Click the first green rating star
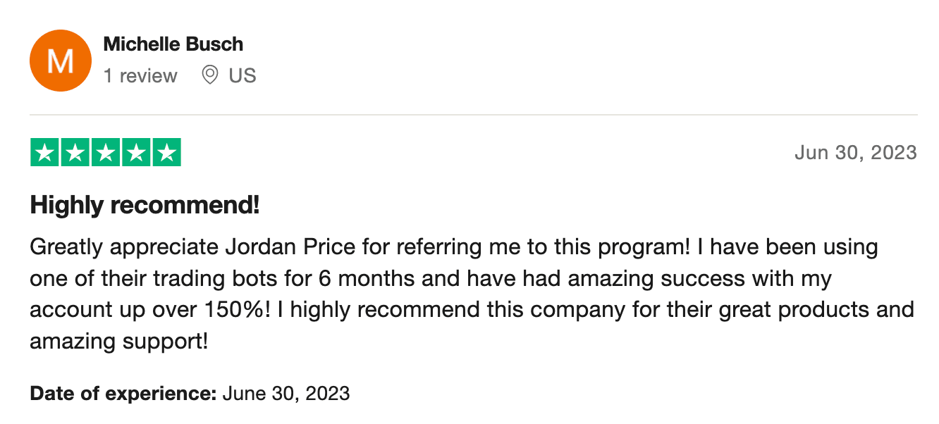 pyautogui.click(x=45, y=153)
